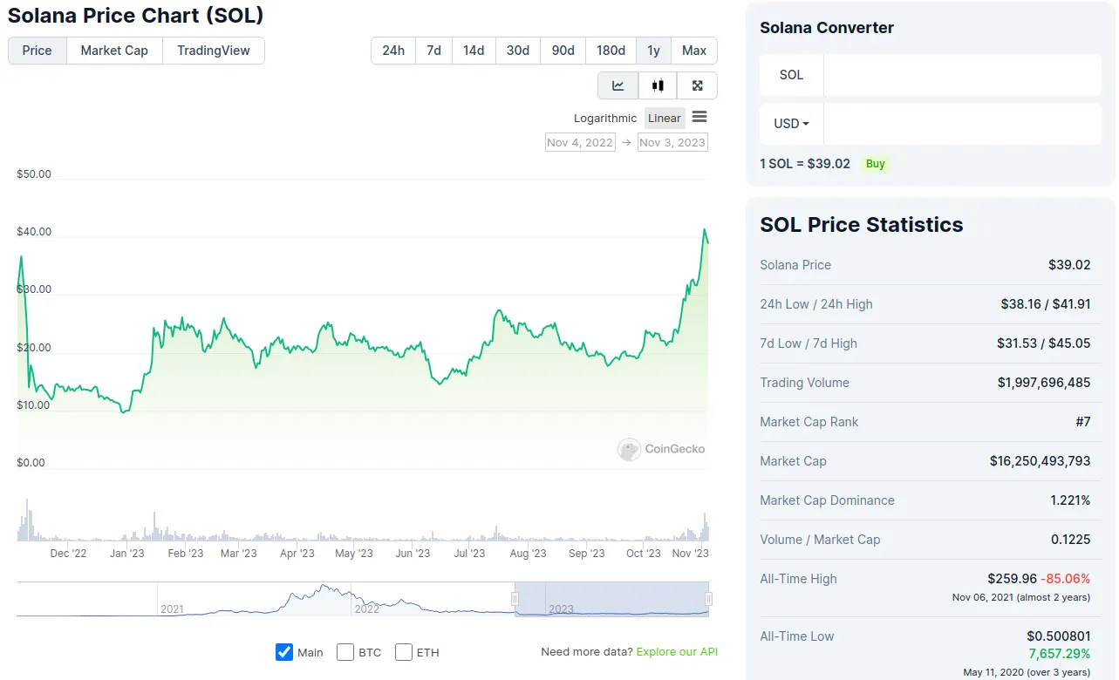Click the start date field Nov 4, 2022
This screenshot has width=1119, height=680.
tap(580, 142)
